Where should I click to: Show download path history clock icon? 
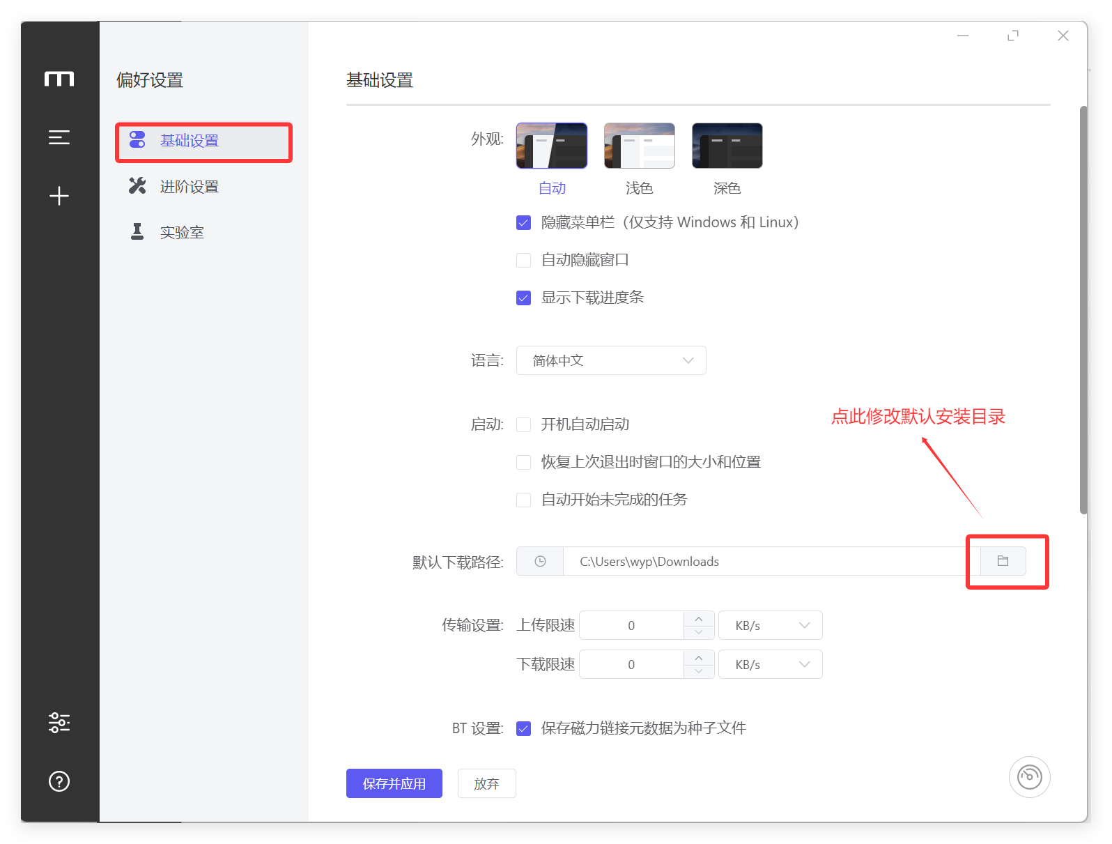point(540,561)
